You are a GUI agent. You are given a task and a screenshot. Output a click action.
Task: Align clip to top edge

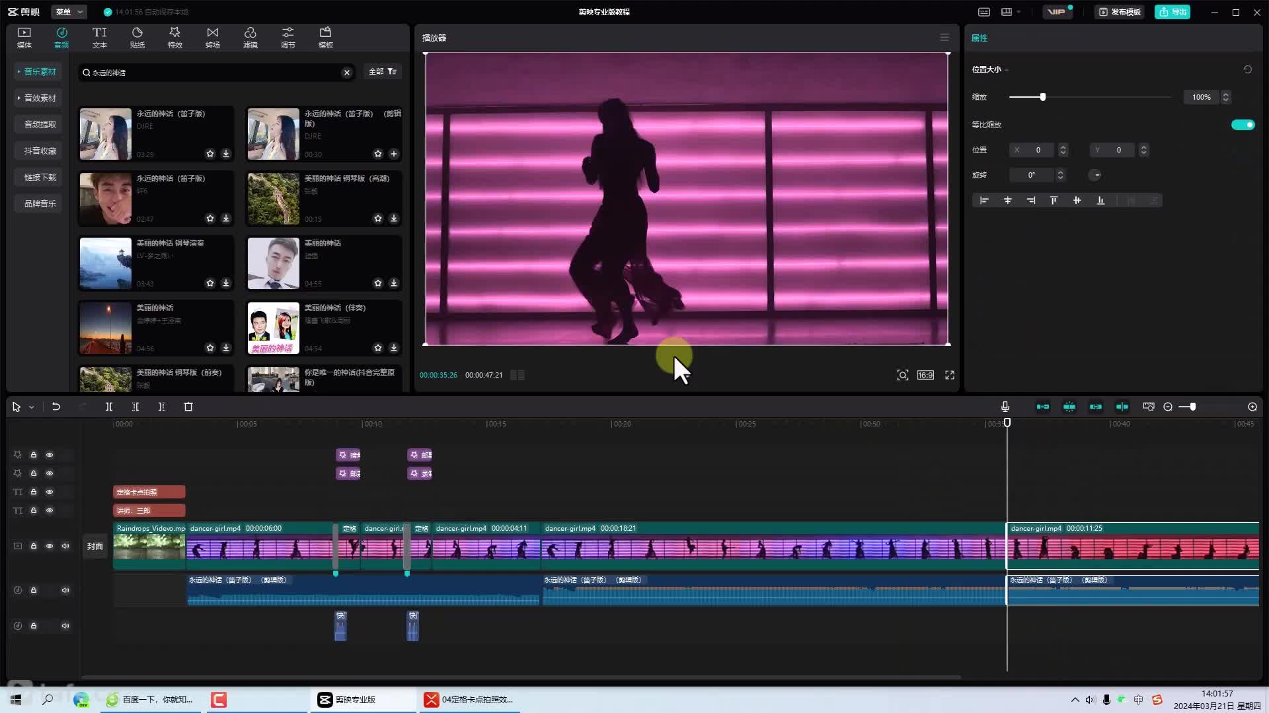click(x=1054, y=201)
